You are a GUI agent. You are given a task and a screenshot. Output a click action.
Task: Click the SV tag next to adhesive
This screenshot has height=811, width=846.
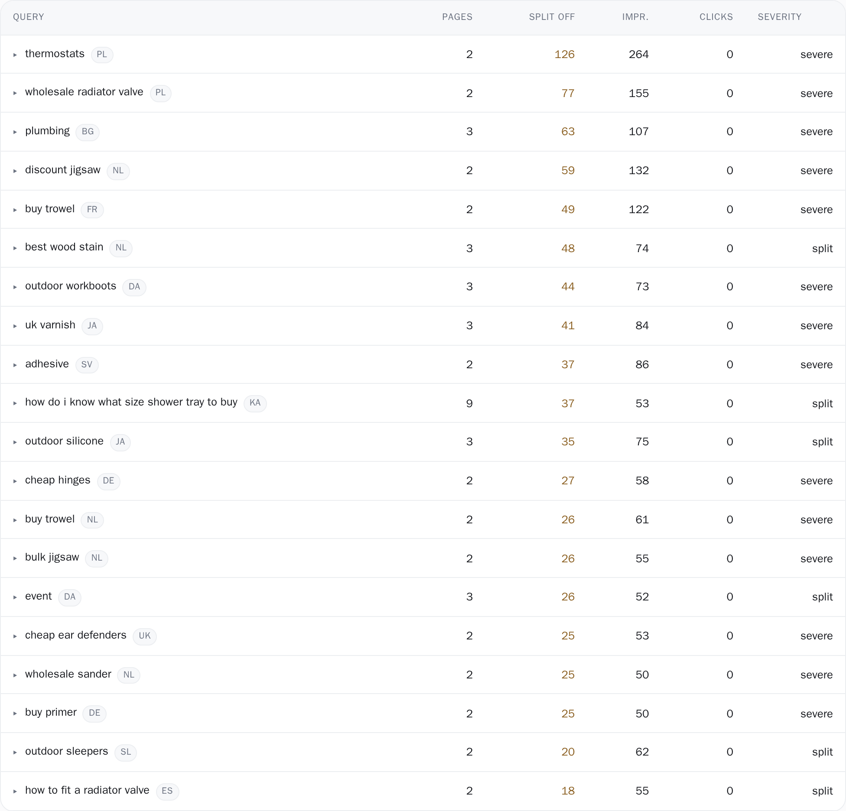[x=87, y=365]
